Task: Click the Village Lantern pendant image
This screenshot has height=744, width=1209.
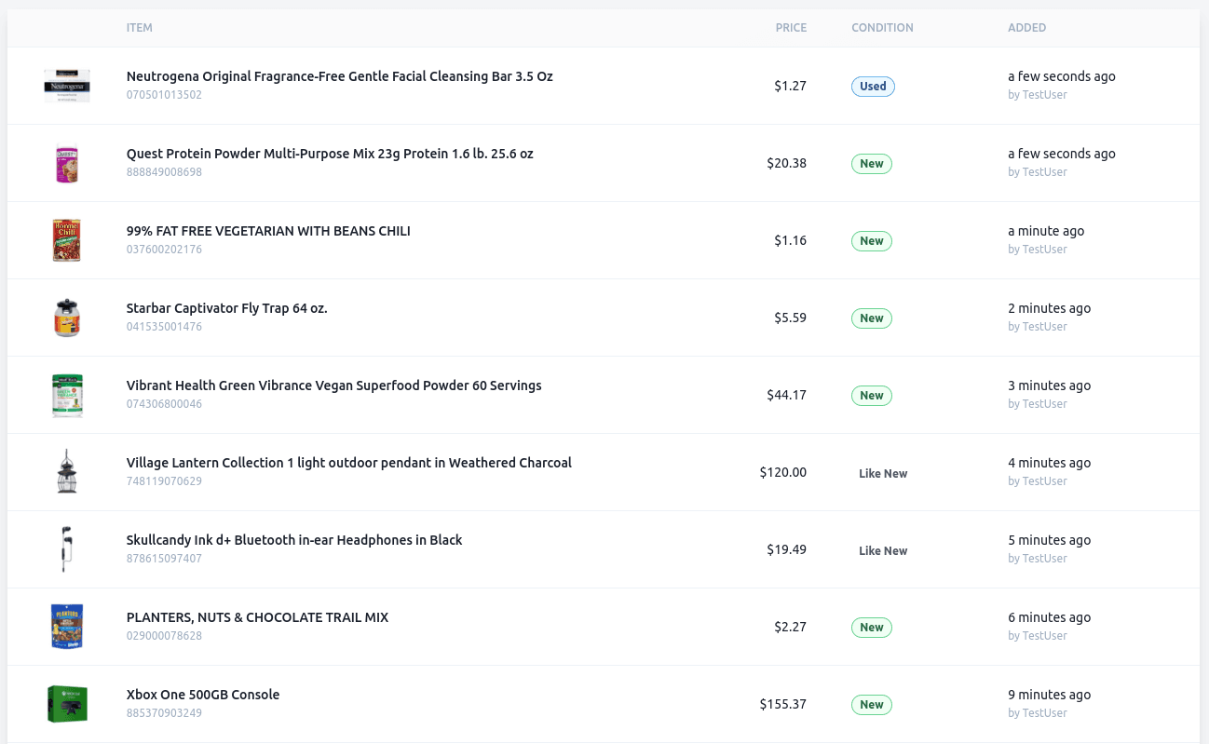Action: pos(67,472)
